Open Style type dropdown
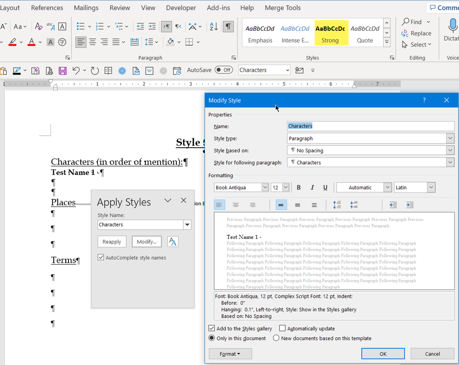Screen dimensions: 459x365 (450, 139)
